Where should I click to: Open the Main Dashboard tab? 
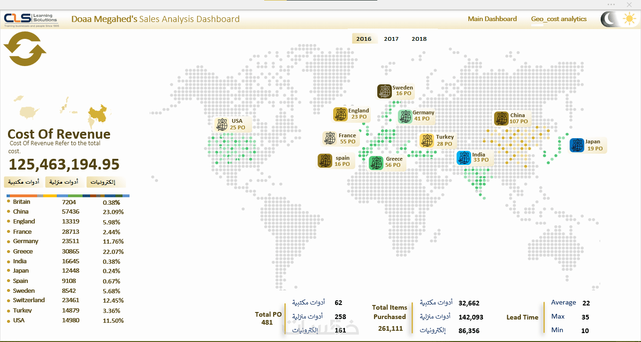coord(492,19)
